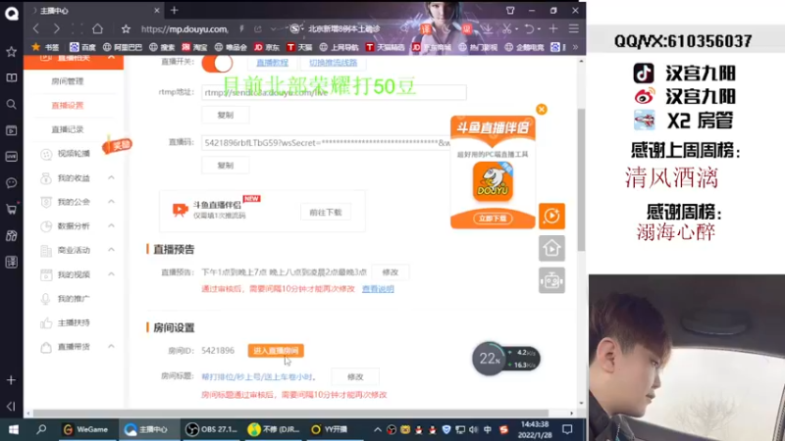Click 前往下载 for 斗鱼直播伴侣
The height and width of the screenshot is (441, 785).
(326, 213)
